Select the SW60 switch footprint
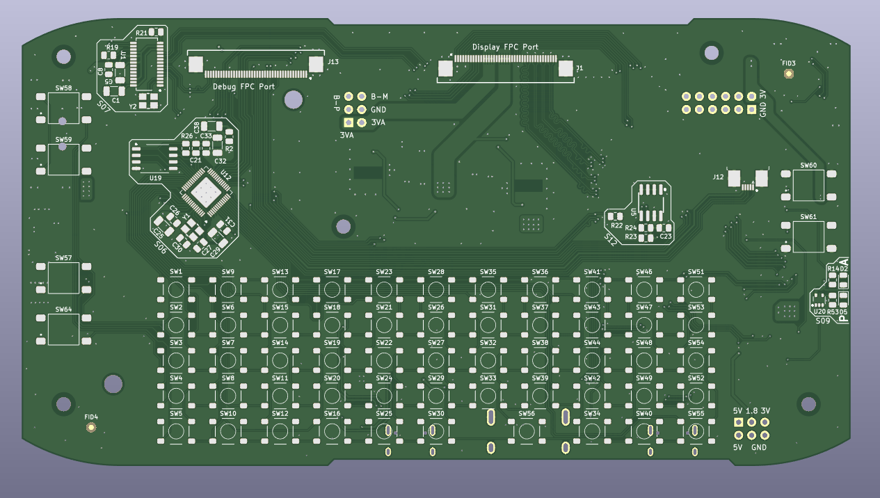Image resolution: width=880 pixels, height=498 pixels. (x=808, y=186)
